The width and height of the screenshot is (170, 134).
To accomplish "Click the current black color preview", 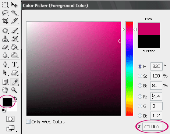I will coord(149,41).
